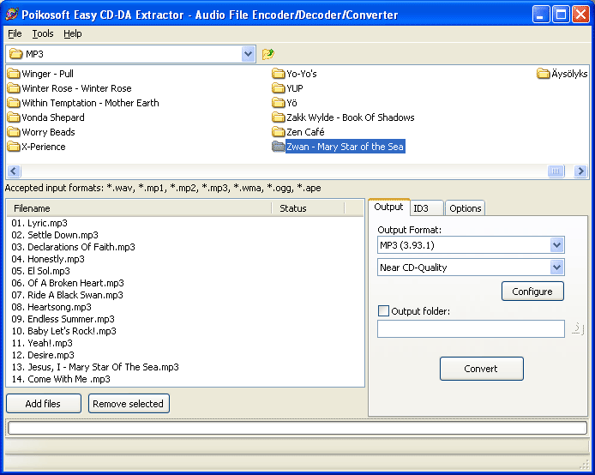Click the Zakk Wylde - Book Of Shadows folder icon
Screen dimensions: 595x475
(x=279, y=117)
